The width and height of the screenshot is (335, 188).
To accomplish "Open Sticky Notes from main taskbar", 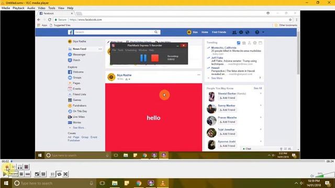I will 127,183.
